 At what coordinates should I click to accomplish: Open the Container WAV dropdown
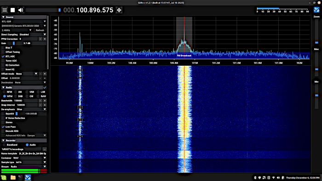[29, 158]
